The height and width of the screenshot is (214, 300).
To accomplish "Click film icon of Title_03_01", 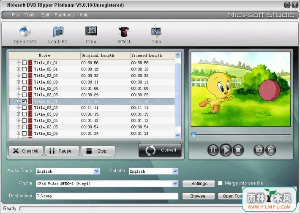I will click(x=30, y=101).
